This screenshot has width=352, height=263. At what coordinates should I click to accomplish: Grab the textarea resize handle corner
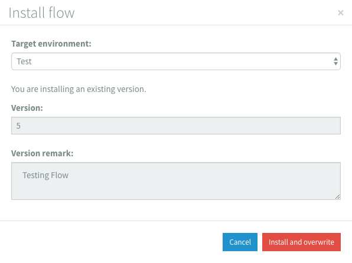[x=337, y=196]
